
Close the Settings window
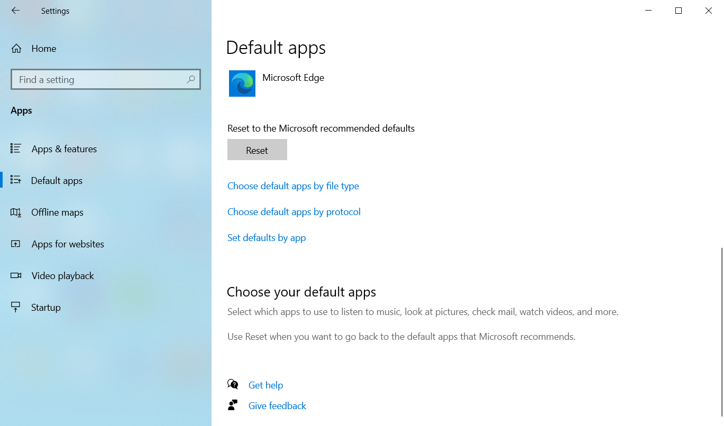pos(709,11)
